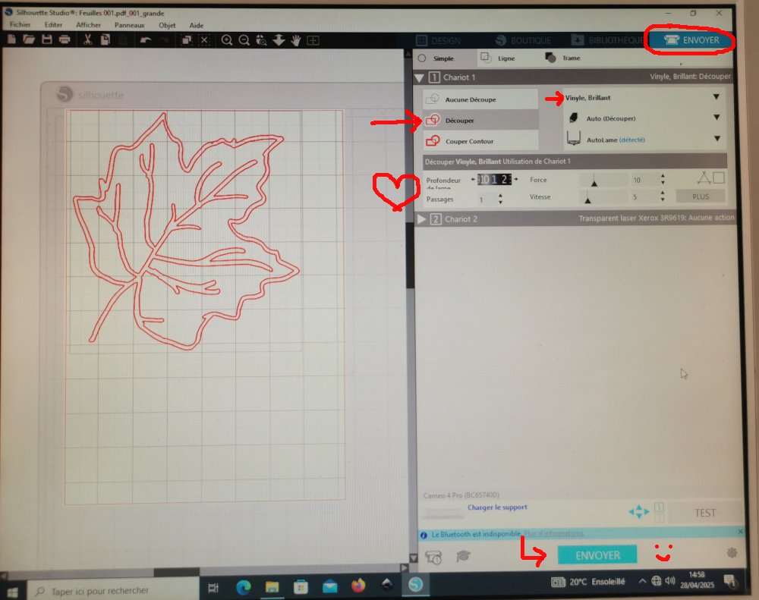
Task: Click the scissors Cut icon in toolbar
Action: 88,39
